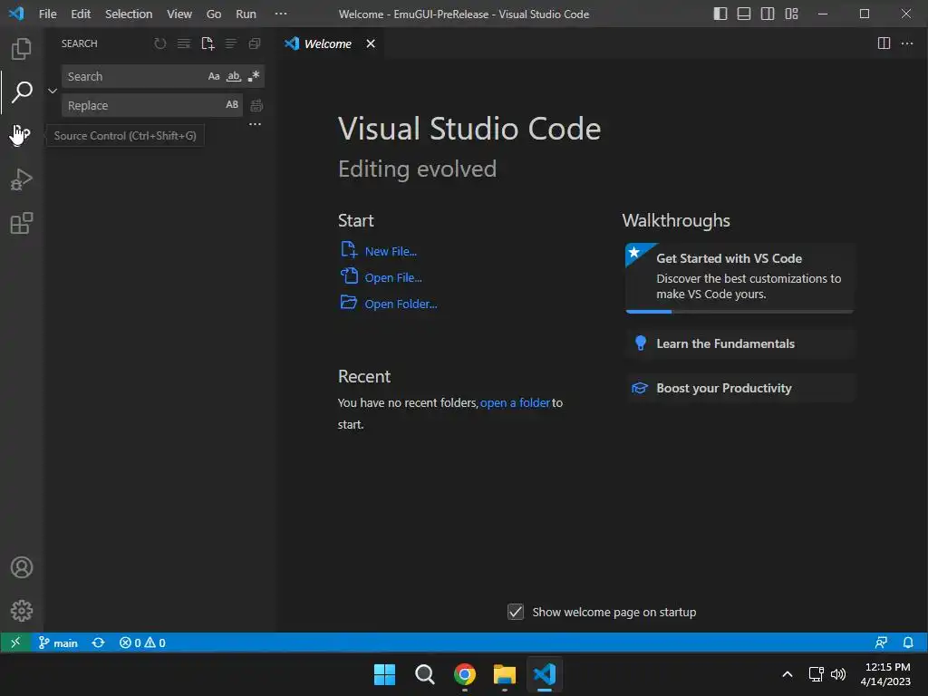Click the Get Started walkthrough progress bar
The image size is (928, 696).
coord(739,312)
